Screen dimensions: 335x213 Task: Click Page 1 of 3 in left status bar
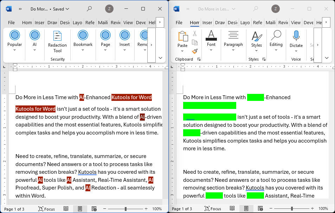click(14, 209)
